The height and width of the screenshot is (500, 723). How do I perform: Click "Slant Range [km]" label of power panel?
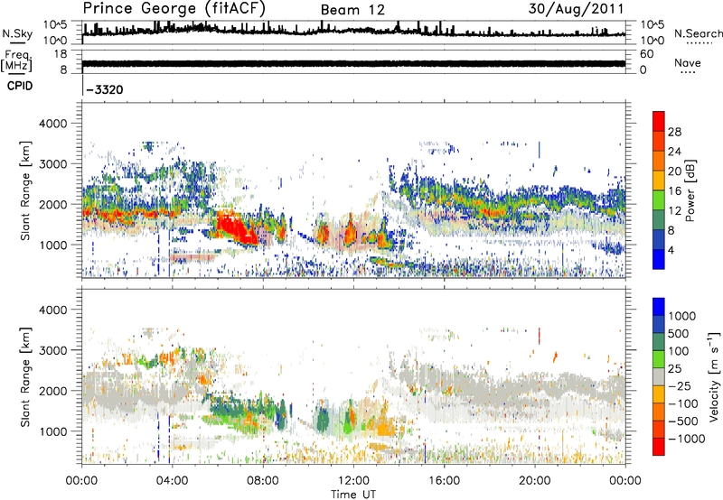click(25, 190)
